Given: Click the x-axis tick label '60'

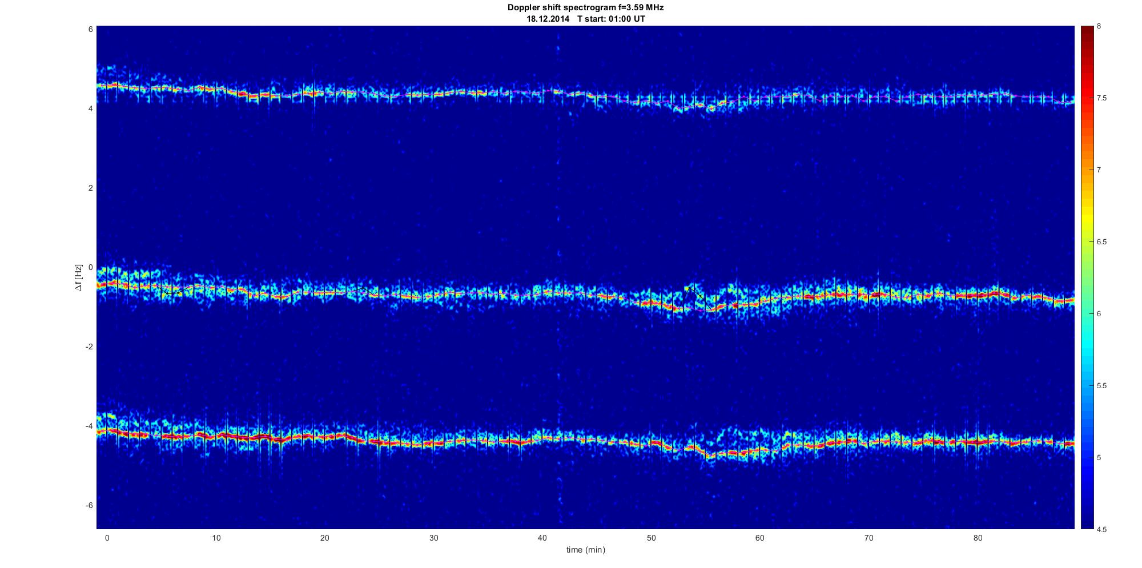Looking at the screenshot, I should click(x=760, y=538).
